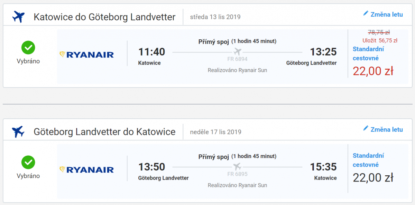This screenshot has height=205, width=415.
Task: Click the pencil icon on outbound flight
Action: pyautogui.click(x=366, y=13)
